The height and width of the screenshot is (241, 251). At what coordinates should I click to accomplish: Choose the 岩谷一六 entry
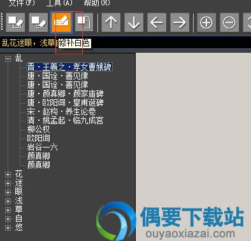click(x=42, y=147)
